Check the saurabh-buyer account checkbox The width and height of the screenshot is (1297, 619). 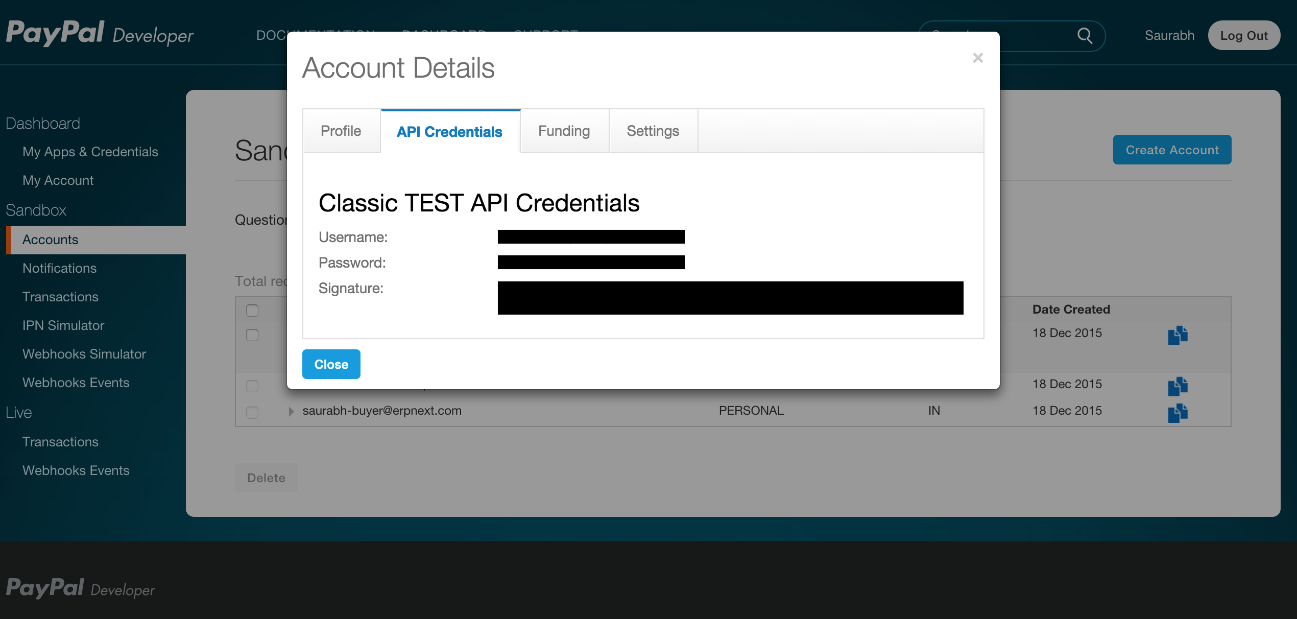click(252, 412)
